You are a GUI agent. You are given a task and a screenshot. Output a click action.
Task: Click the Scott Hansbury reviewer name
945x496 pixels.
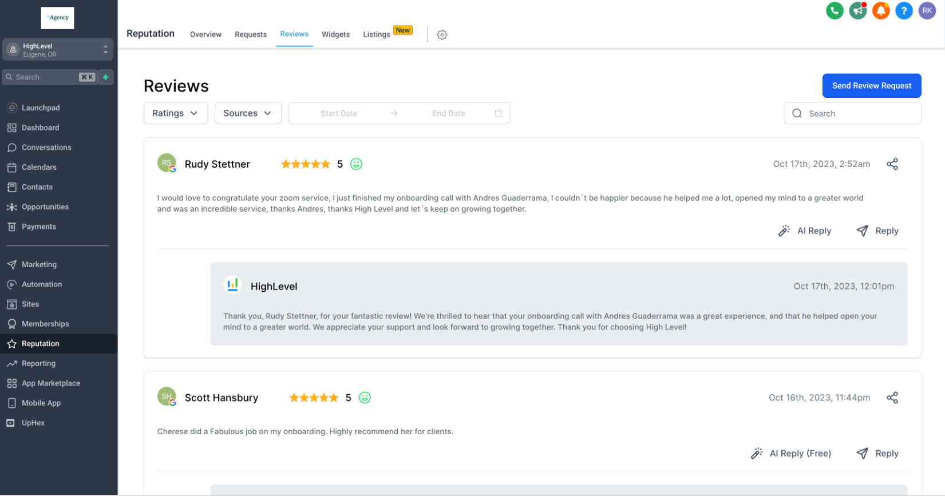coord(222,398)
